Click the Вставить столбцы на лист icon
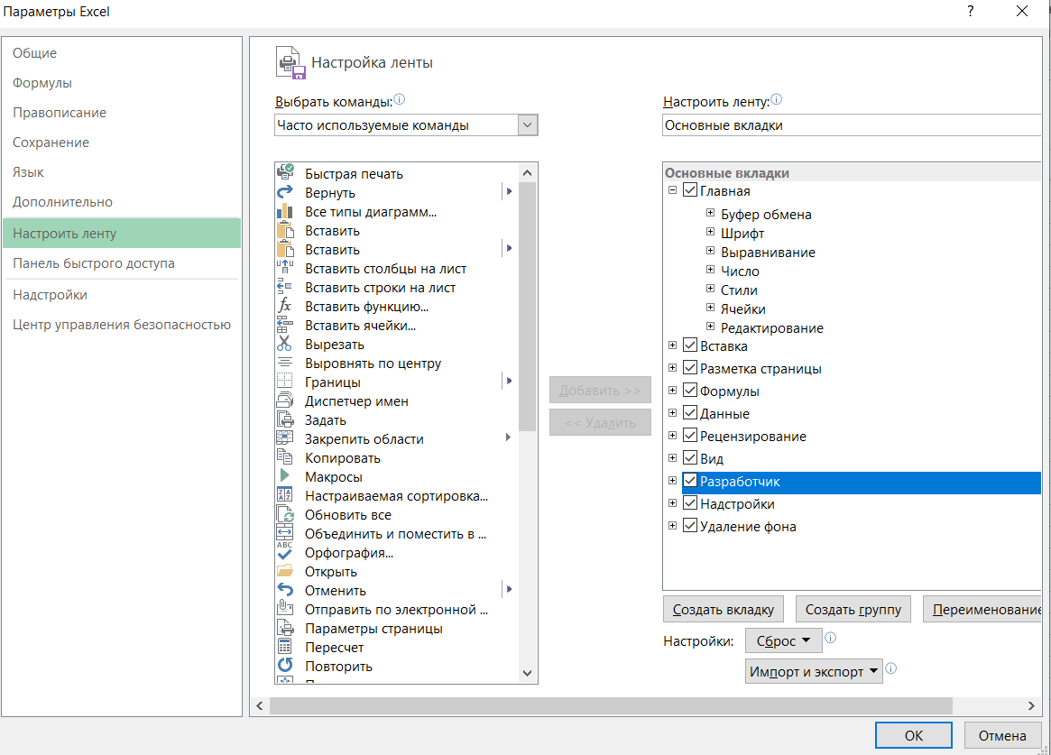The width and height of the screenshot is (1051, 755). coord(286,268)
